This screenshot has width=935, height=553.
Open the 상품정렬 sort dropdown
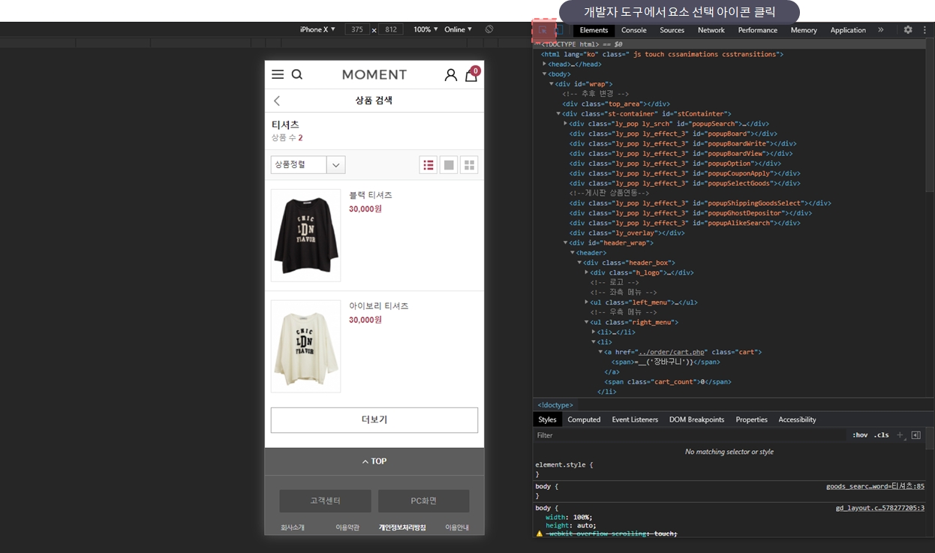click(x=308, y=165)
